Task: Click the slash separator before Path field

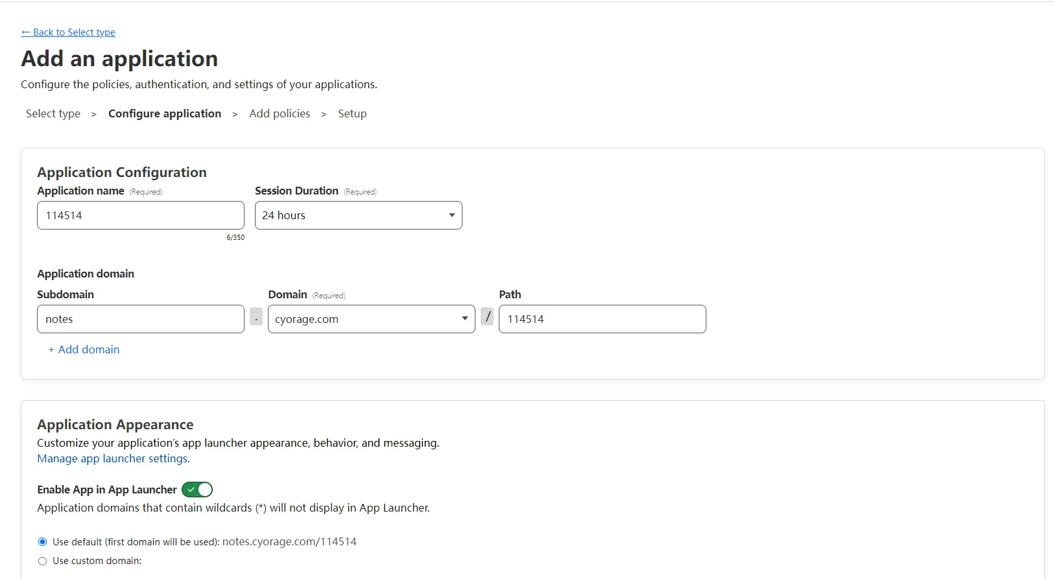Action: coord(487,317)
